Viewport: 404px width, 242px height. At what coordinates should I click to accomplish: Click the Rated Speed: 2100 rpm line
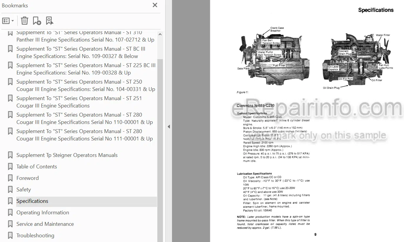coord(258,142)
